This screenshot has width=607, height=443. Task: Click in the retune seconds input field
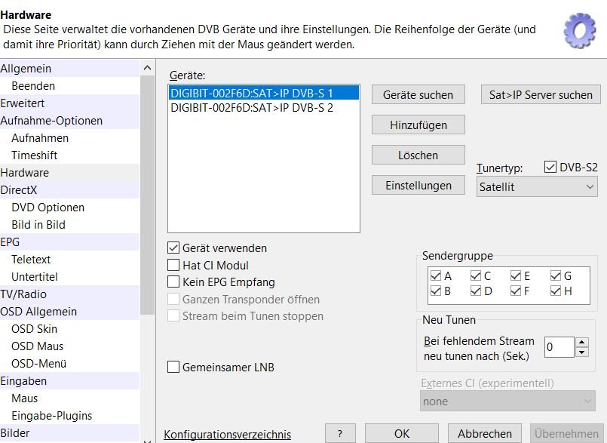[x=558, y=347]
